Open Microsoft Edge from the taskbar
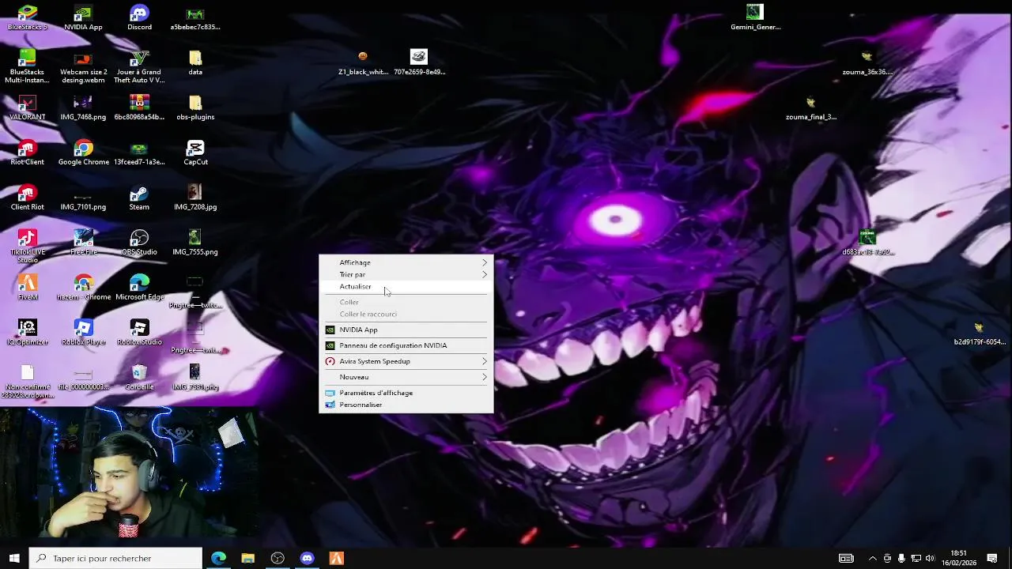This screenshot has width=1012, height=569. (218, 558)
